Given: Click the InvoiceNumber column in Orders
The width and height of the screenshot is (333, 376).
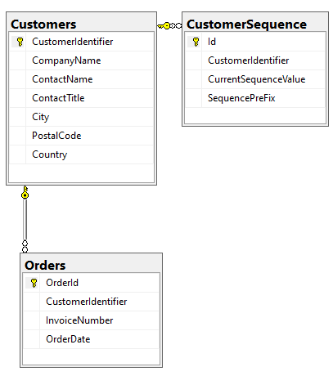Looking at the screenshot, I should tap(91, 320).
